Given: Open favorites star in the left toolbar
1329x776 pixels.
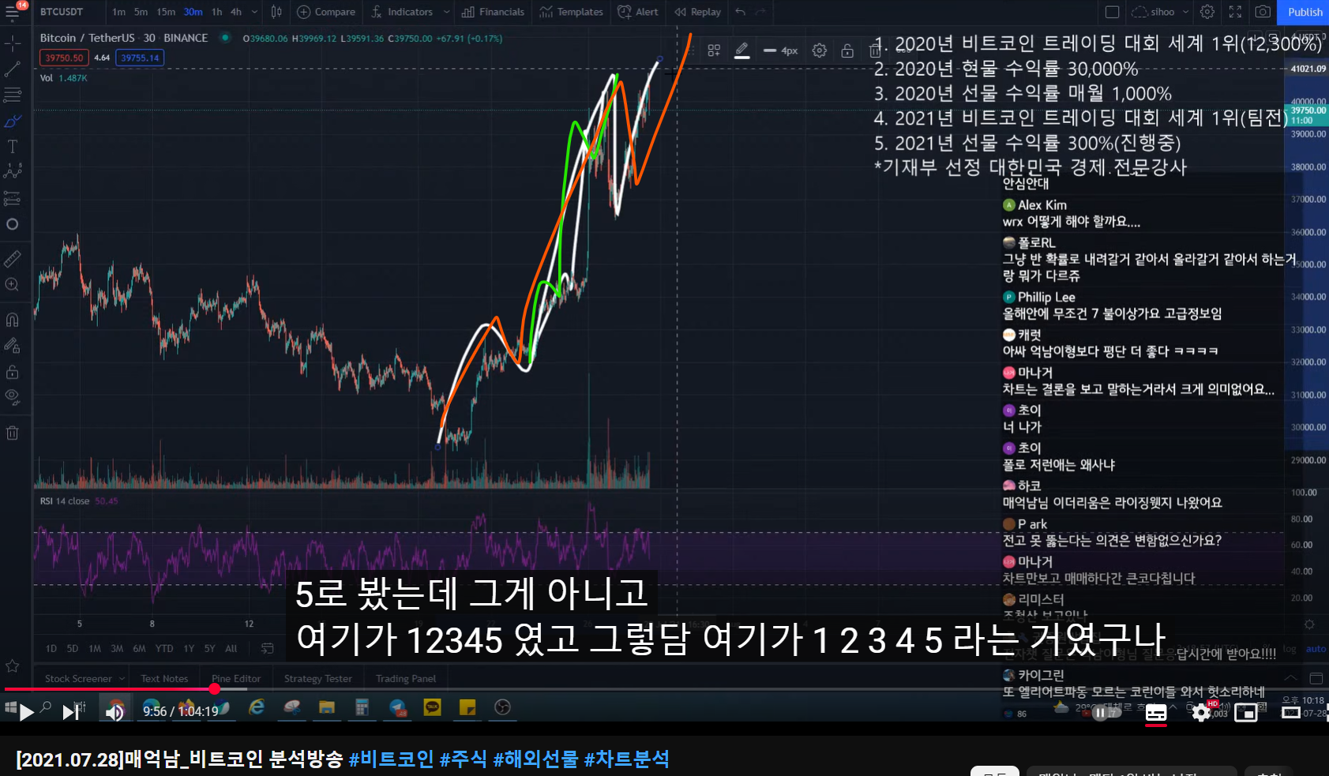Looking at the screenshot, I should (13, 666).
